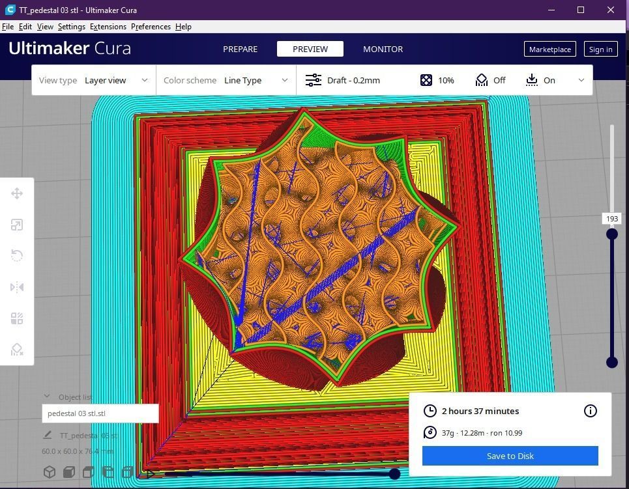629x489 pixels.
Task: Switch to the PREVIEW stage
Action: tap(310, 49)
